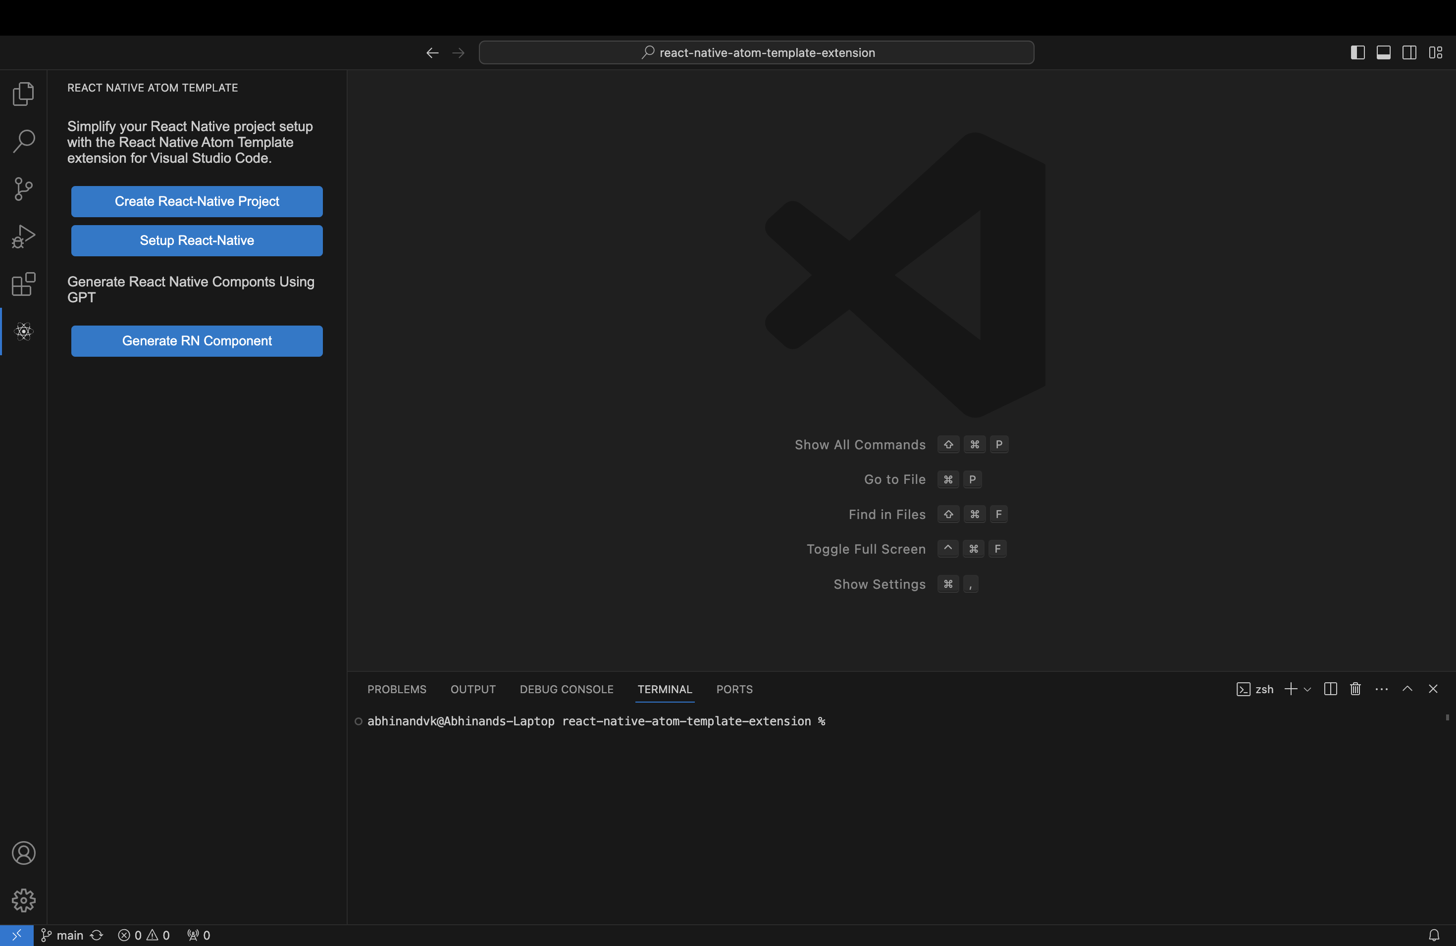Click the Generate RN Component button
The width and height of the screenshot is (1456, 946).
[197, 341]
